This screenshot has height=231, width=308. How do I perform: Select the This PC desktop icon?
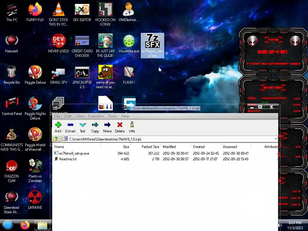(12, 12)
